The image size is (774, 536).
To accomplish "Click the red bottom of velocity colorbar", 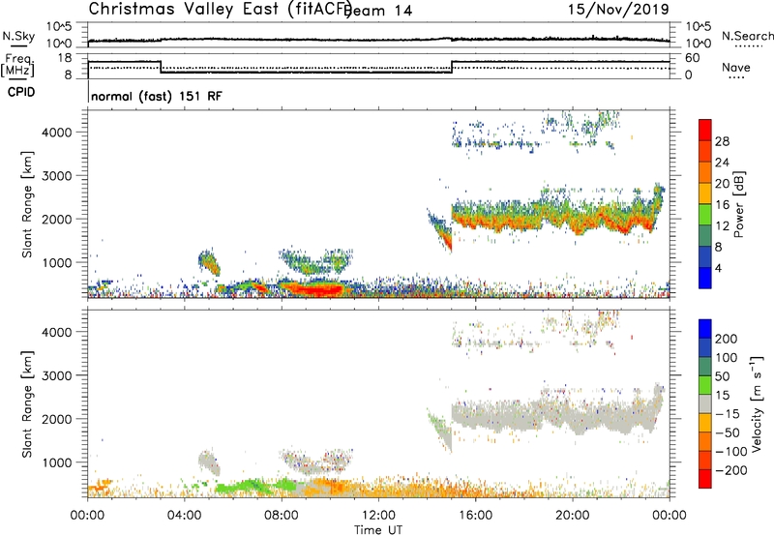I will pos(705,479).
